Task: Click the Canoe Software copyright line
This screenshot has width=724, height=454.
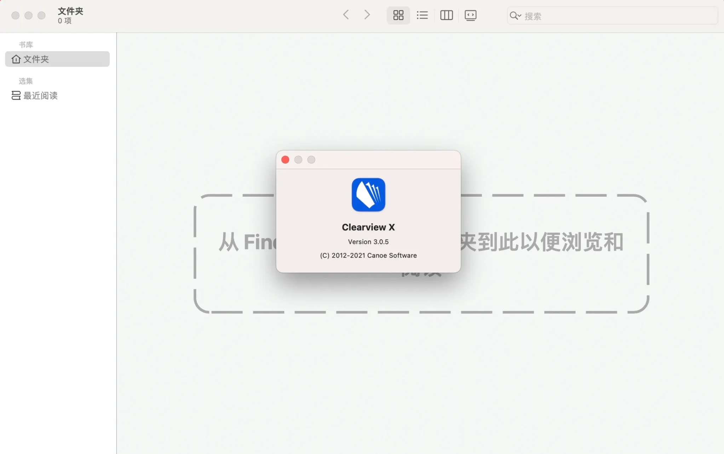Action: pyautogui.click(x=368, y=256)
